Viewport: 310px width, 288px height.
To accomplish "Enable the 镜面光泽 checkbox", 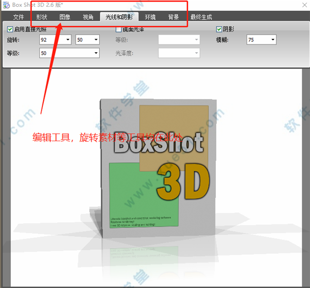I will click(x=118, y=29).
